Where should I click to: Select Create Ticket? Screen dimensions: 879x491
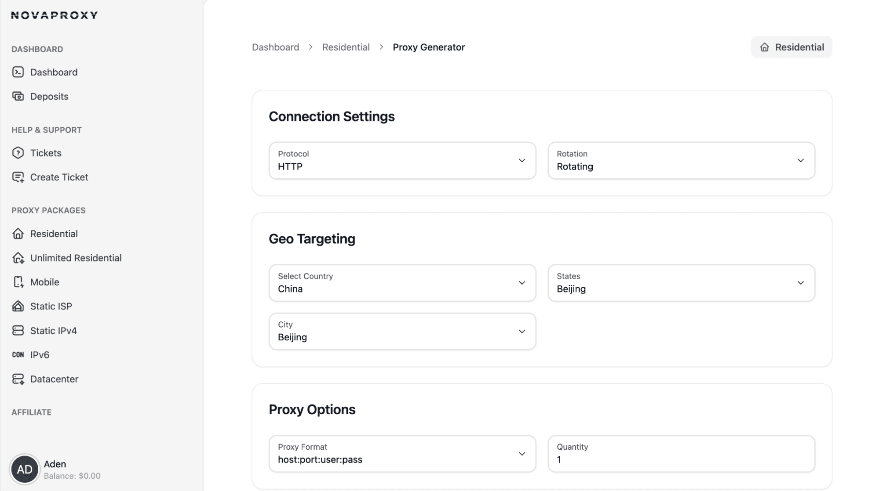(x=59, y=177)
